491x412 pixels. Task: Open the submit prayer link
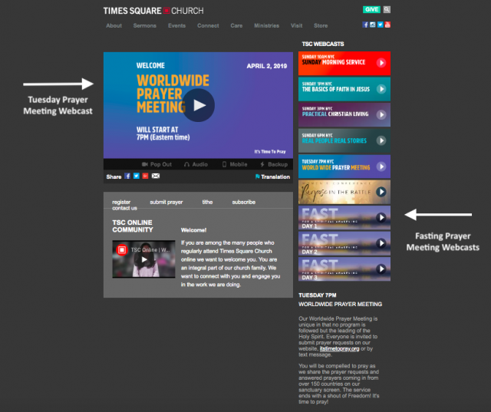pyautogui.click(x=166, y=203)
